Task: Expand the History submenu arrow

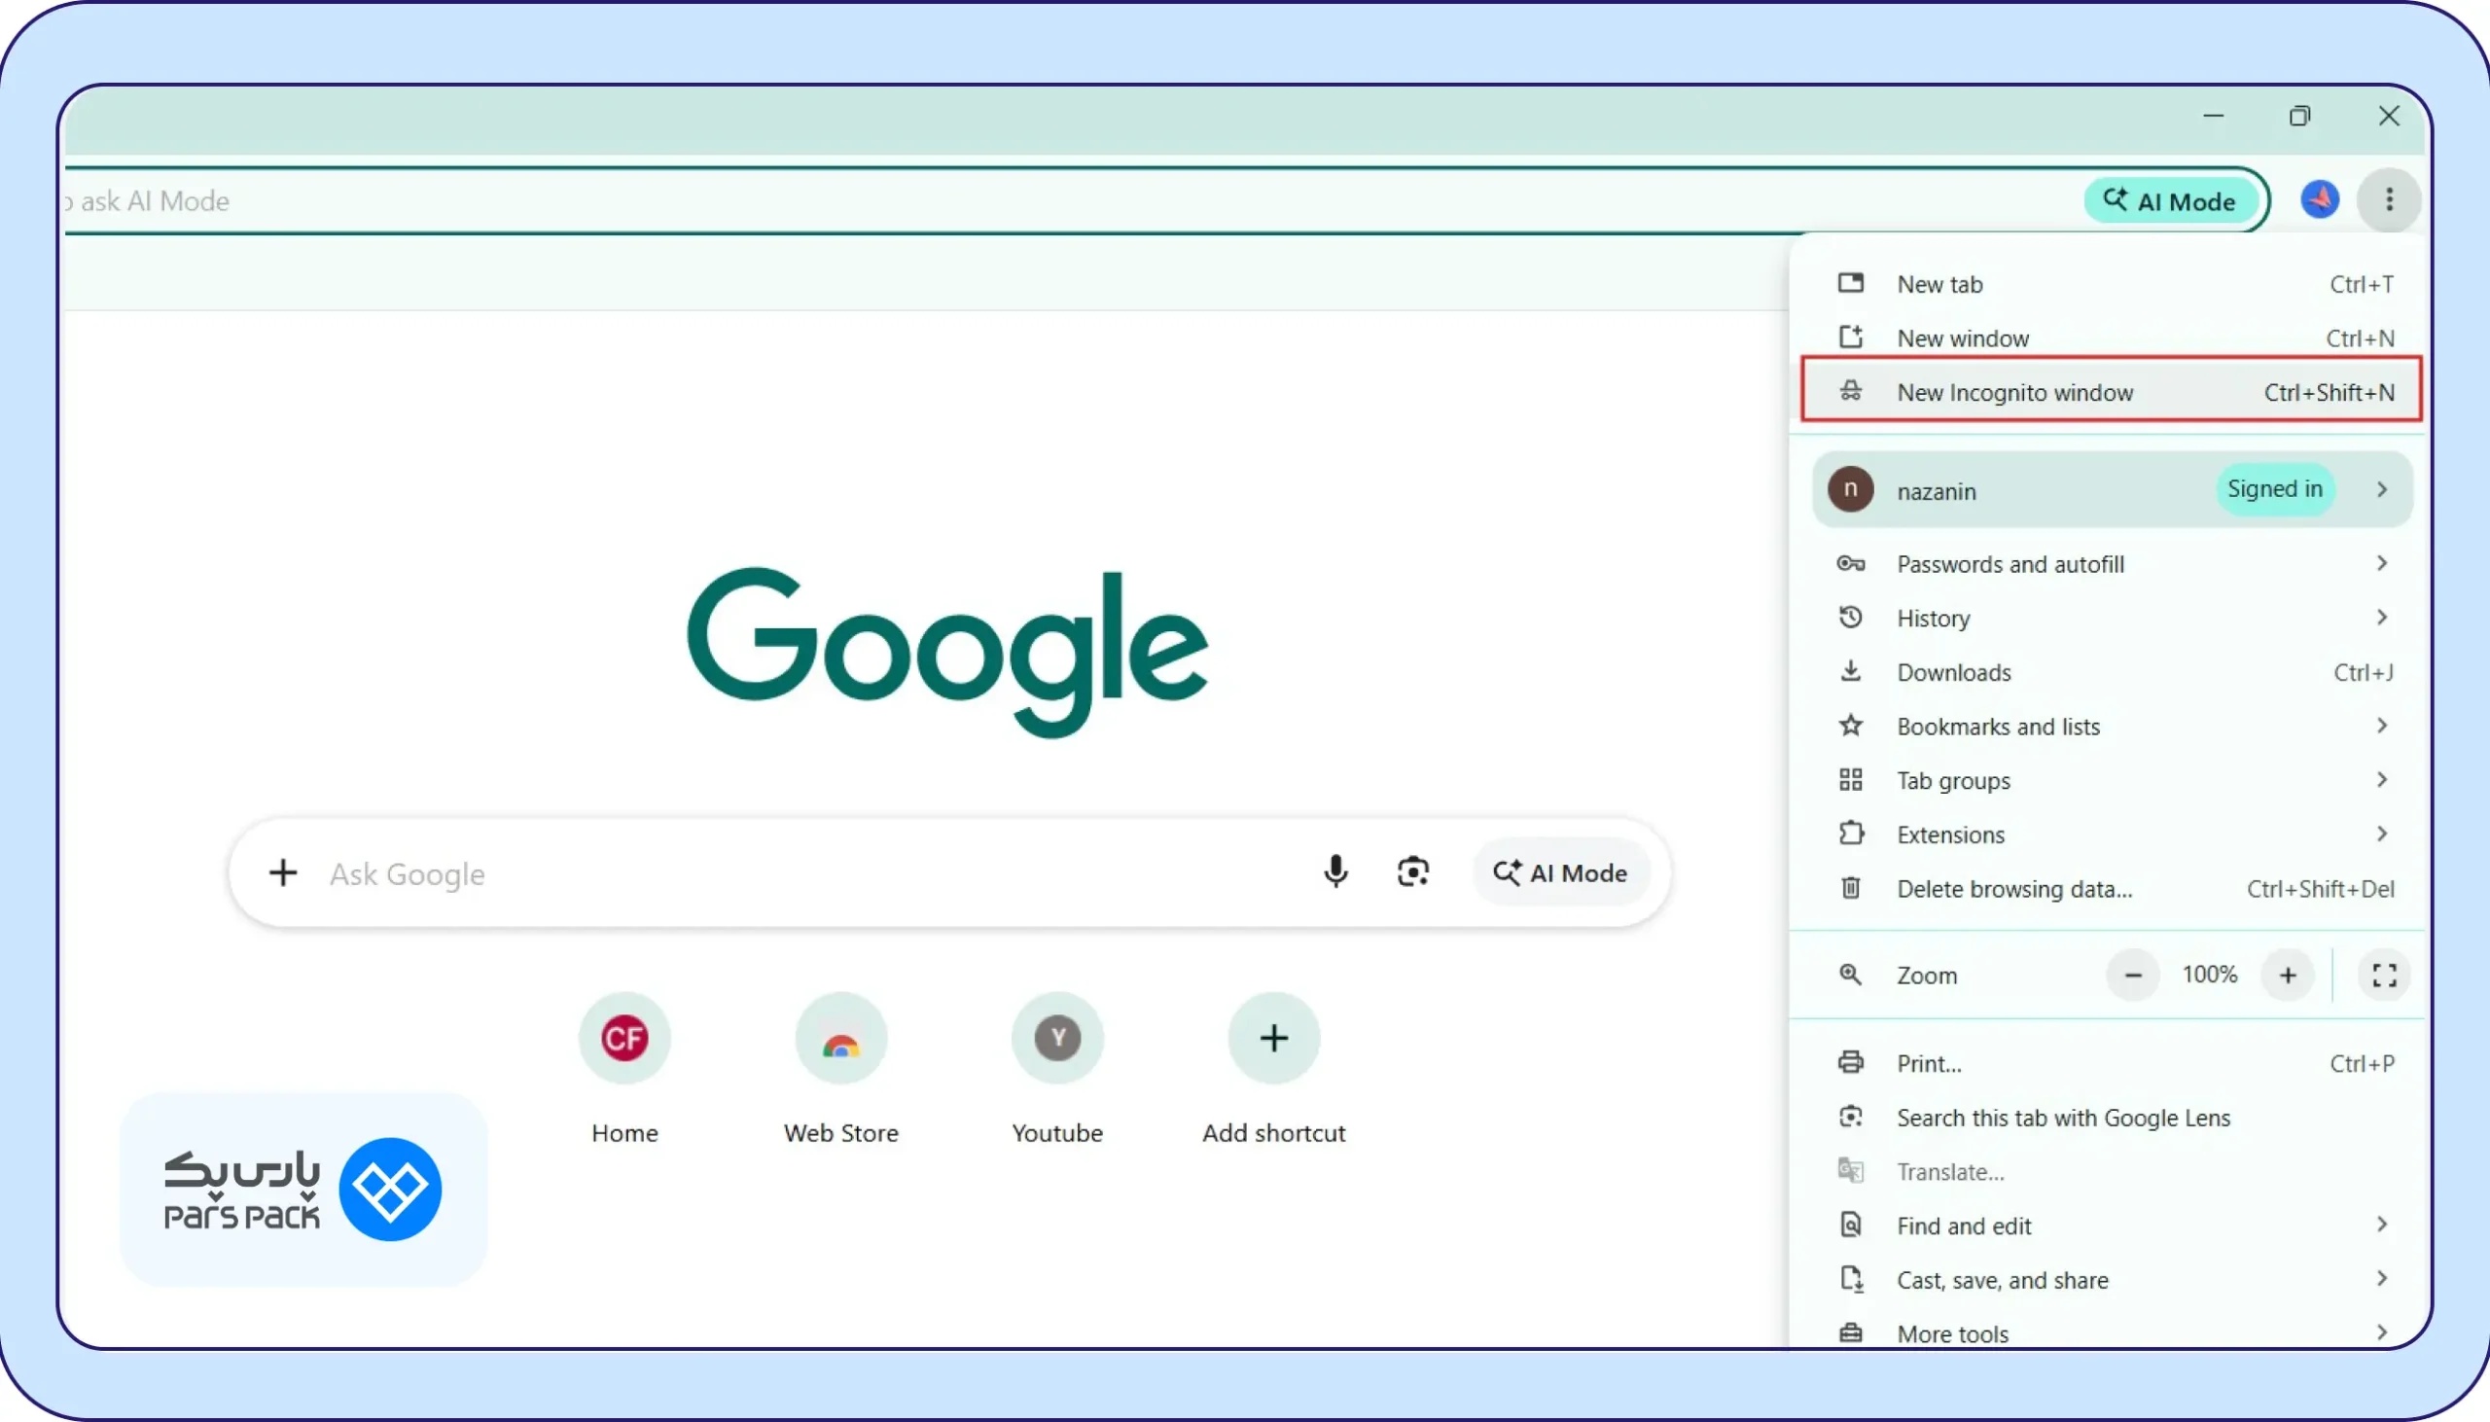Action: click(x=2382, y=618)
